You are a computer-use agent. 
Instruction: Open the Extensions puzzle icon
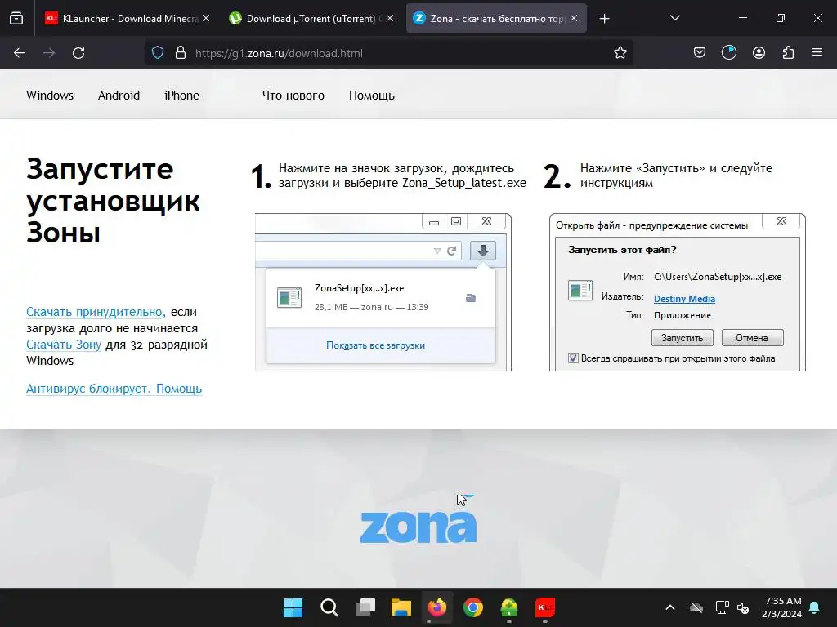(x=788, y=53)
